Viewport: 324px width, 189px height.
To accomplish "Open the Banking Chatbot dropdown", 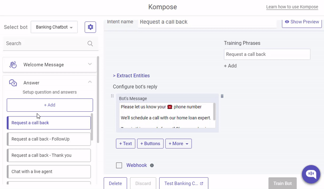I will [54, 27].
